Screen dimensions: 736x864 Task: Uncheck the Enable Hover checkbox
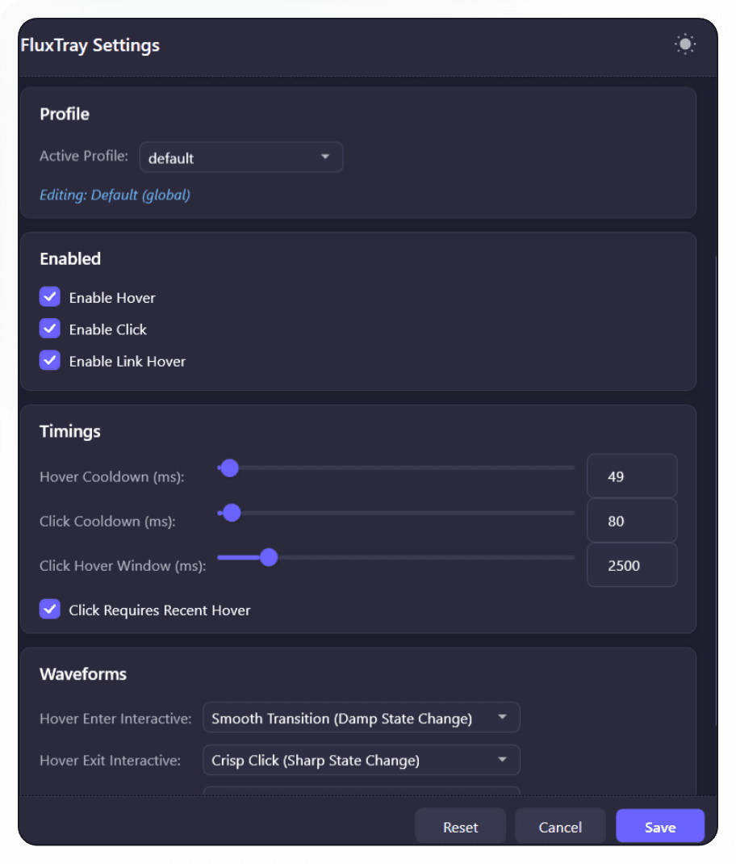click(50, 297)
